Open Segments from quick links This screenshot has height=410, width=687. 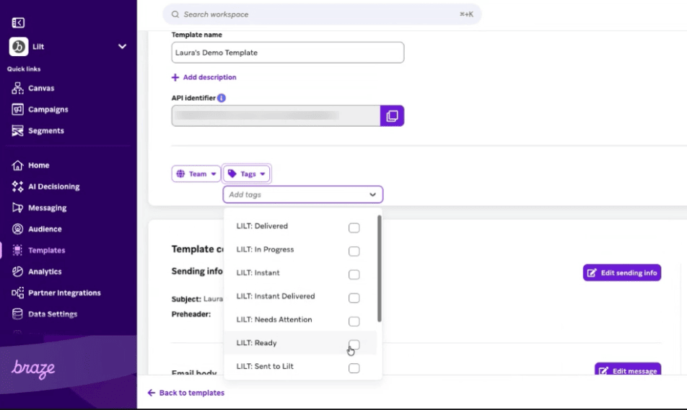pos(46,130)
